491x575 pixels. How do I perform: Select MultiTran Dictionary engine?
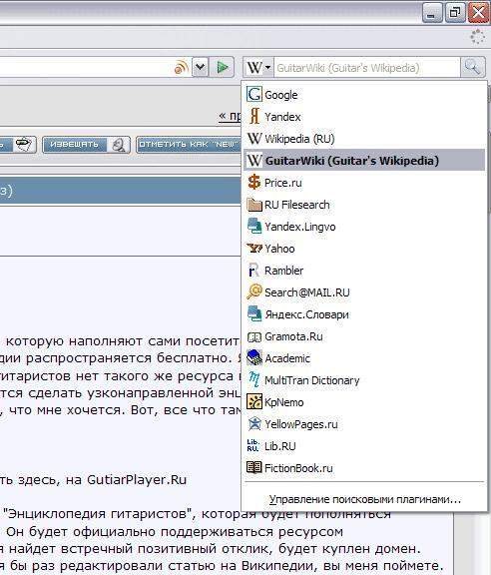(x=364, y=380)
